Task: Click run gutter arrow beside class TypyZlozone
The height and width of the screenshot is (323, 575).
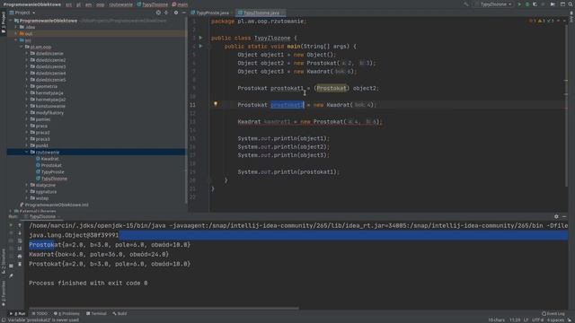Action: [200, 38]
